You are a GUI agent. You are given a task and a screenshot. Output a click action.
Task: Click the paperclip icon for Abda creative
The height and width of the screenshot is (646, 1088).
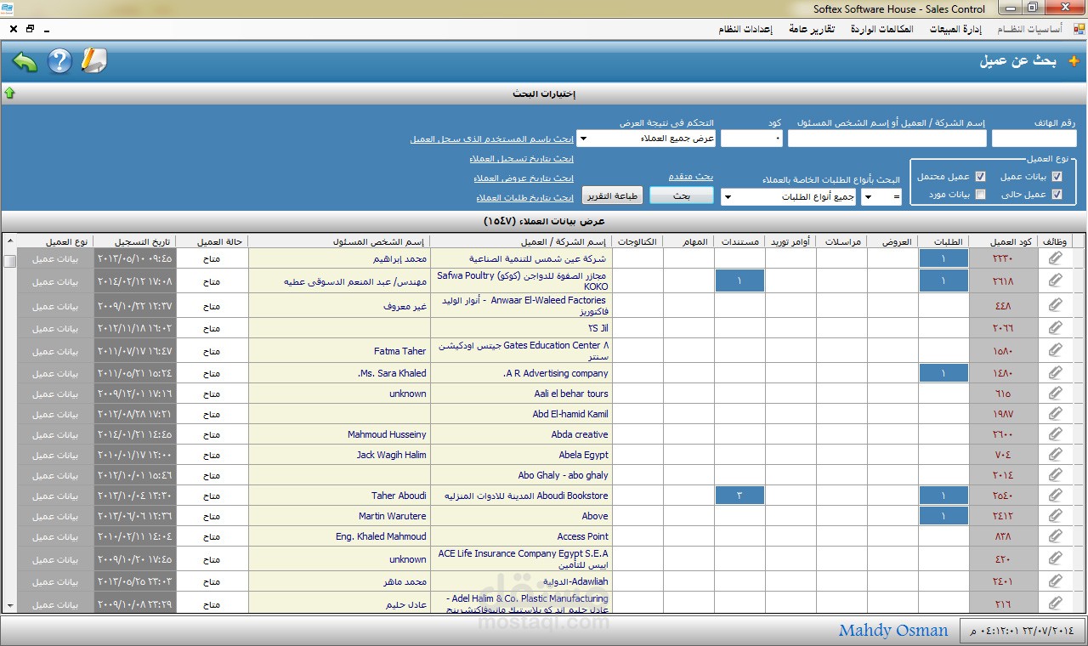[1055, 433]
